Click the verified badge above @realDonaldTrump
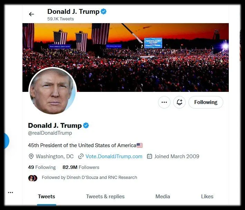The width and height of the screenshot is (245, 210). coord(86,125)
